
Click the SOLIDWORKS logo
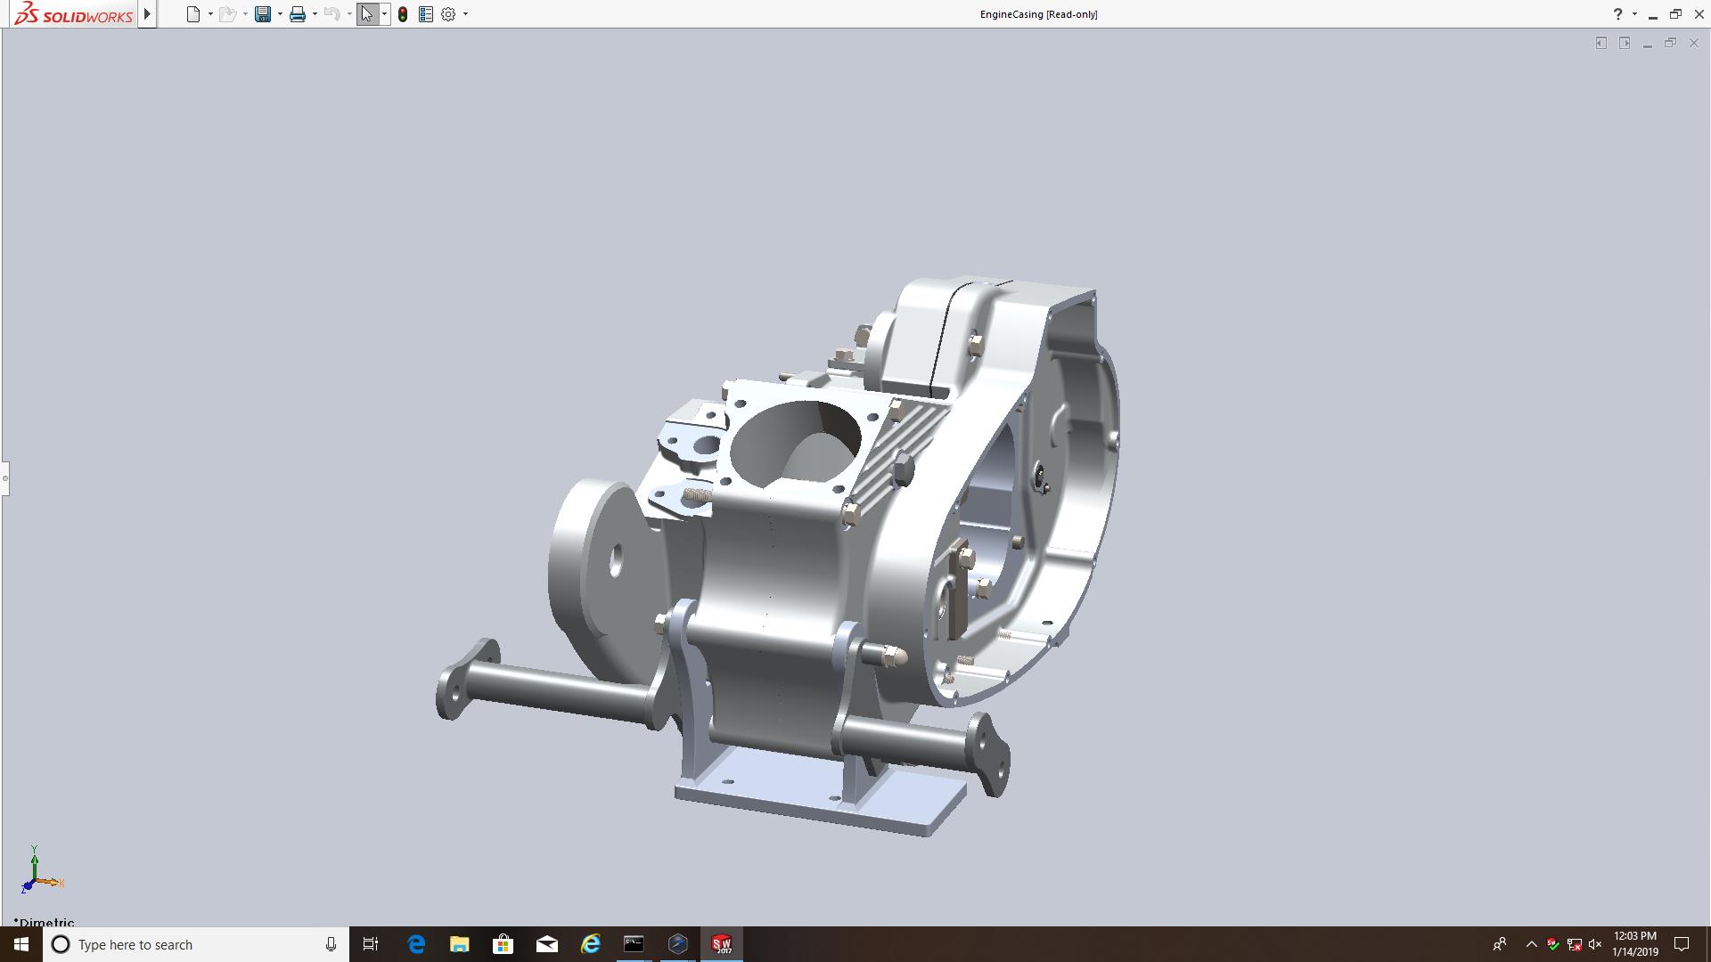[73, 14]
